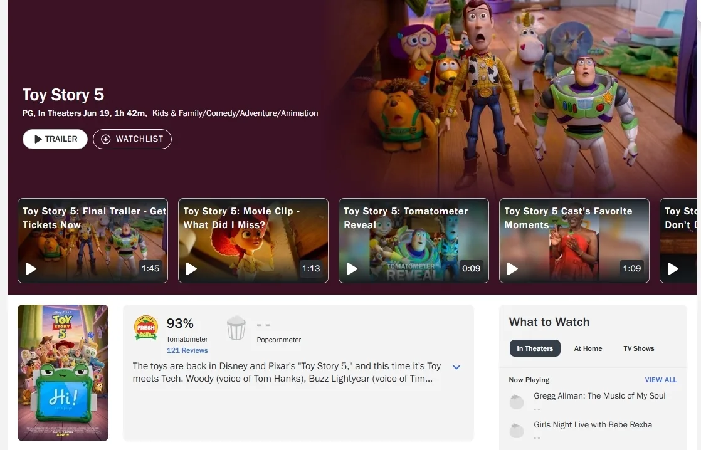Viewport: 701px width, 450px height.
Task: Click the tomato icon beside Gregg Allman
Action: point(517,402)
